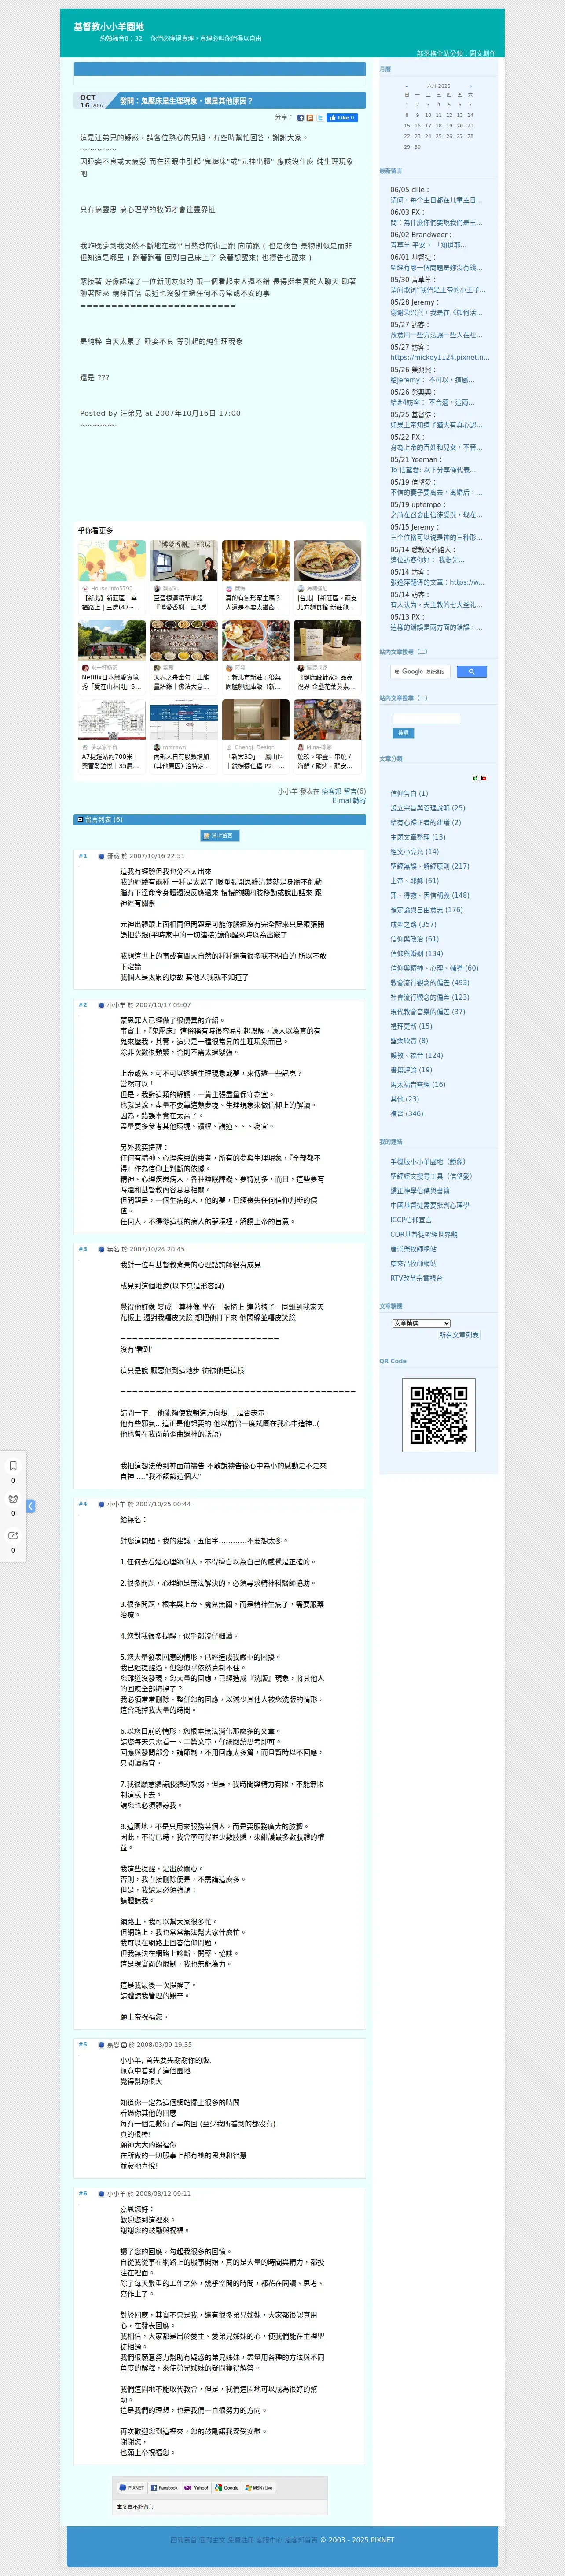Go to next month in calendar
The image size is (565, 2576).
(x=470, y=86)
